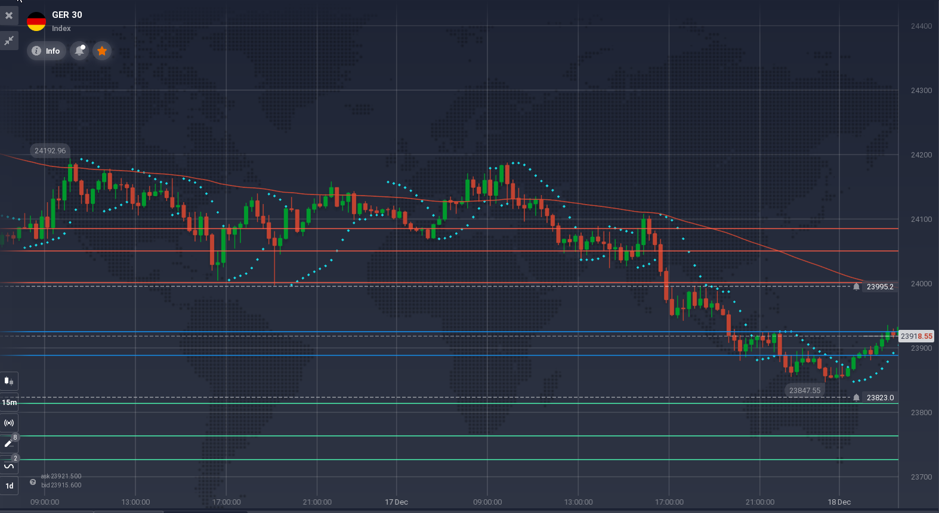Screen dimensions: 939x513
Task: Open the drawing tools pencil icon
Action: [9, 443]
